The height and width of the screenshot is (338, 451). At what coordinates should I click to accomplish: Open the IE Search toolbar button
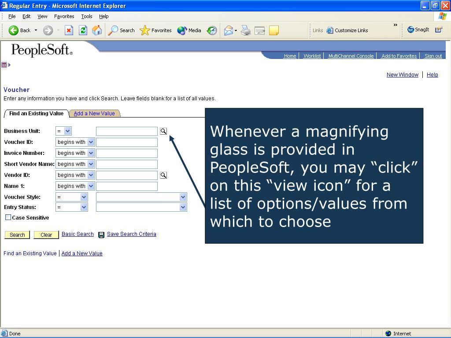tap(121, 30)
